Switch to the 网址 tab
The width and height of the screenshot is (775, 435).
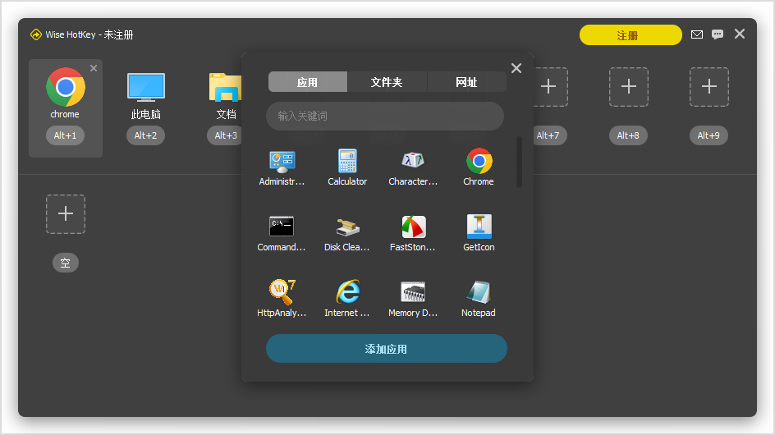466,82
